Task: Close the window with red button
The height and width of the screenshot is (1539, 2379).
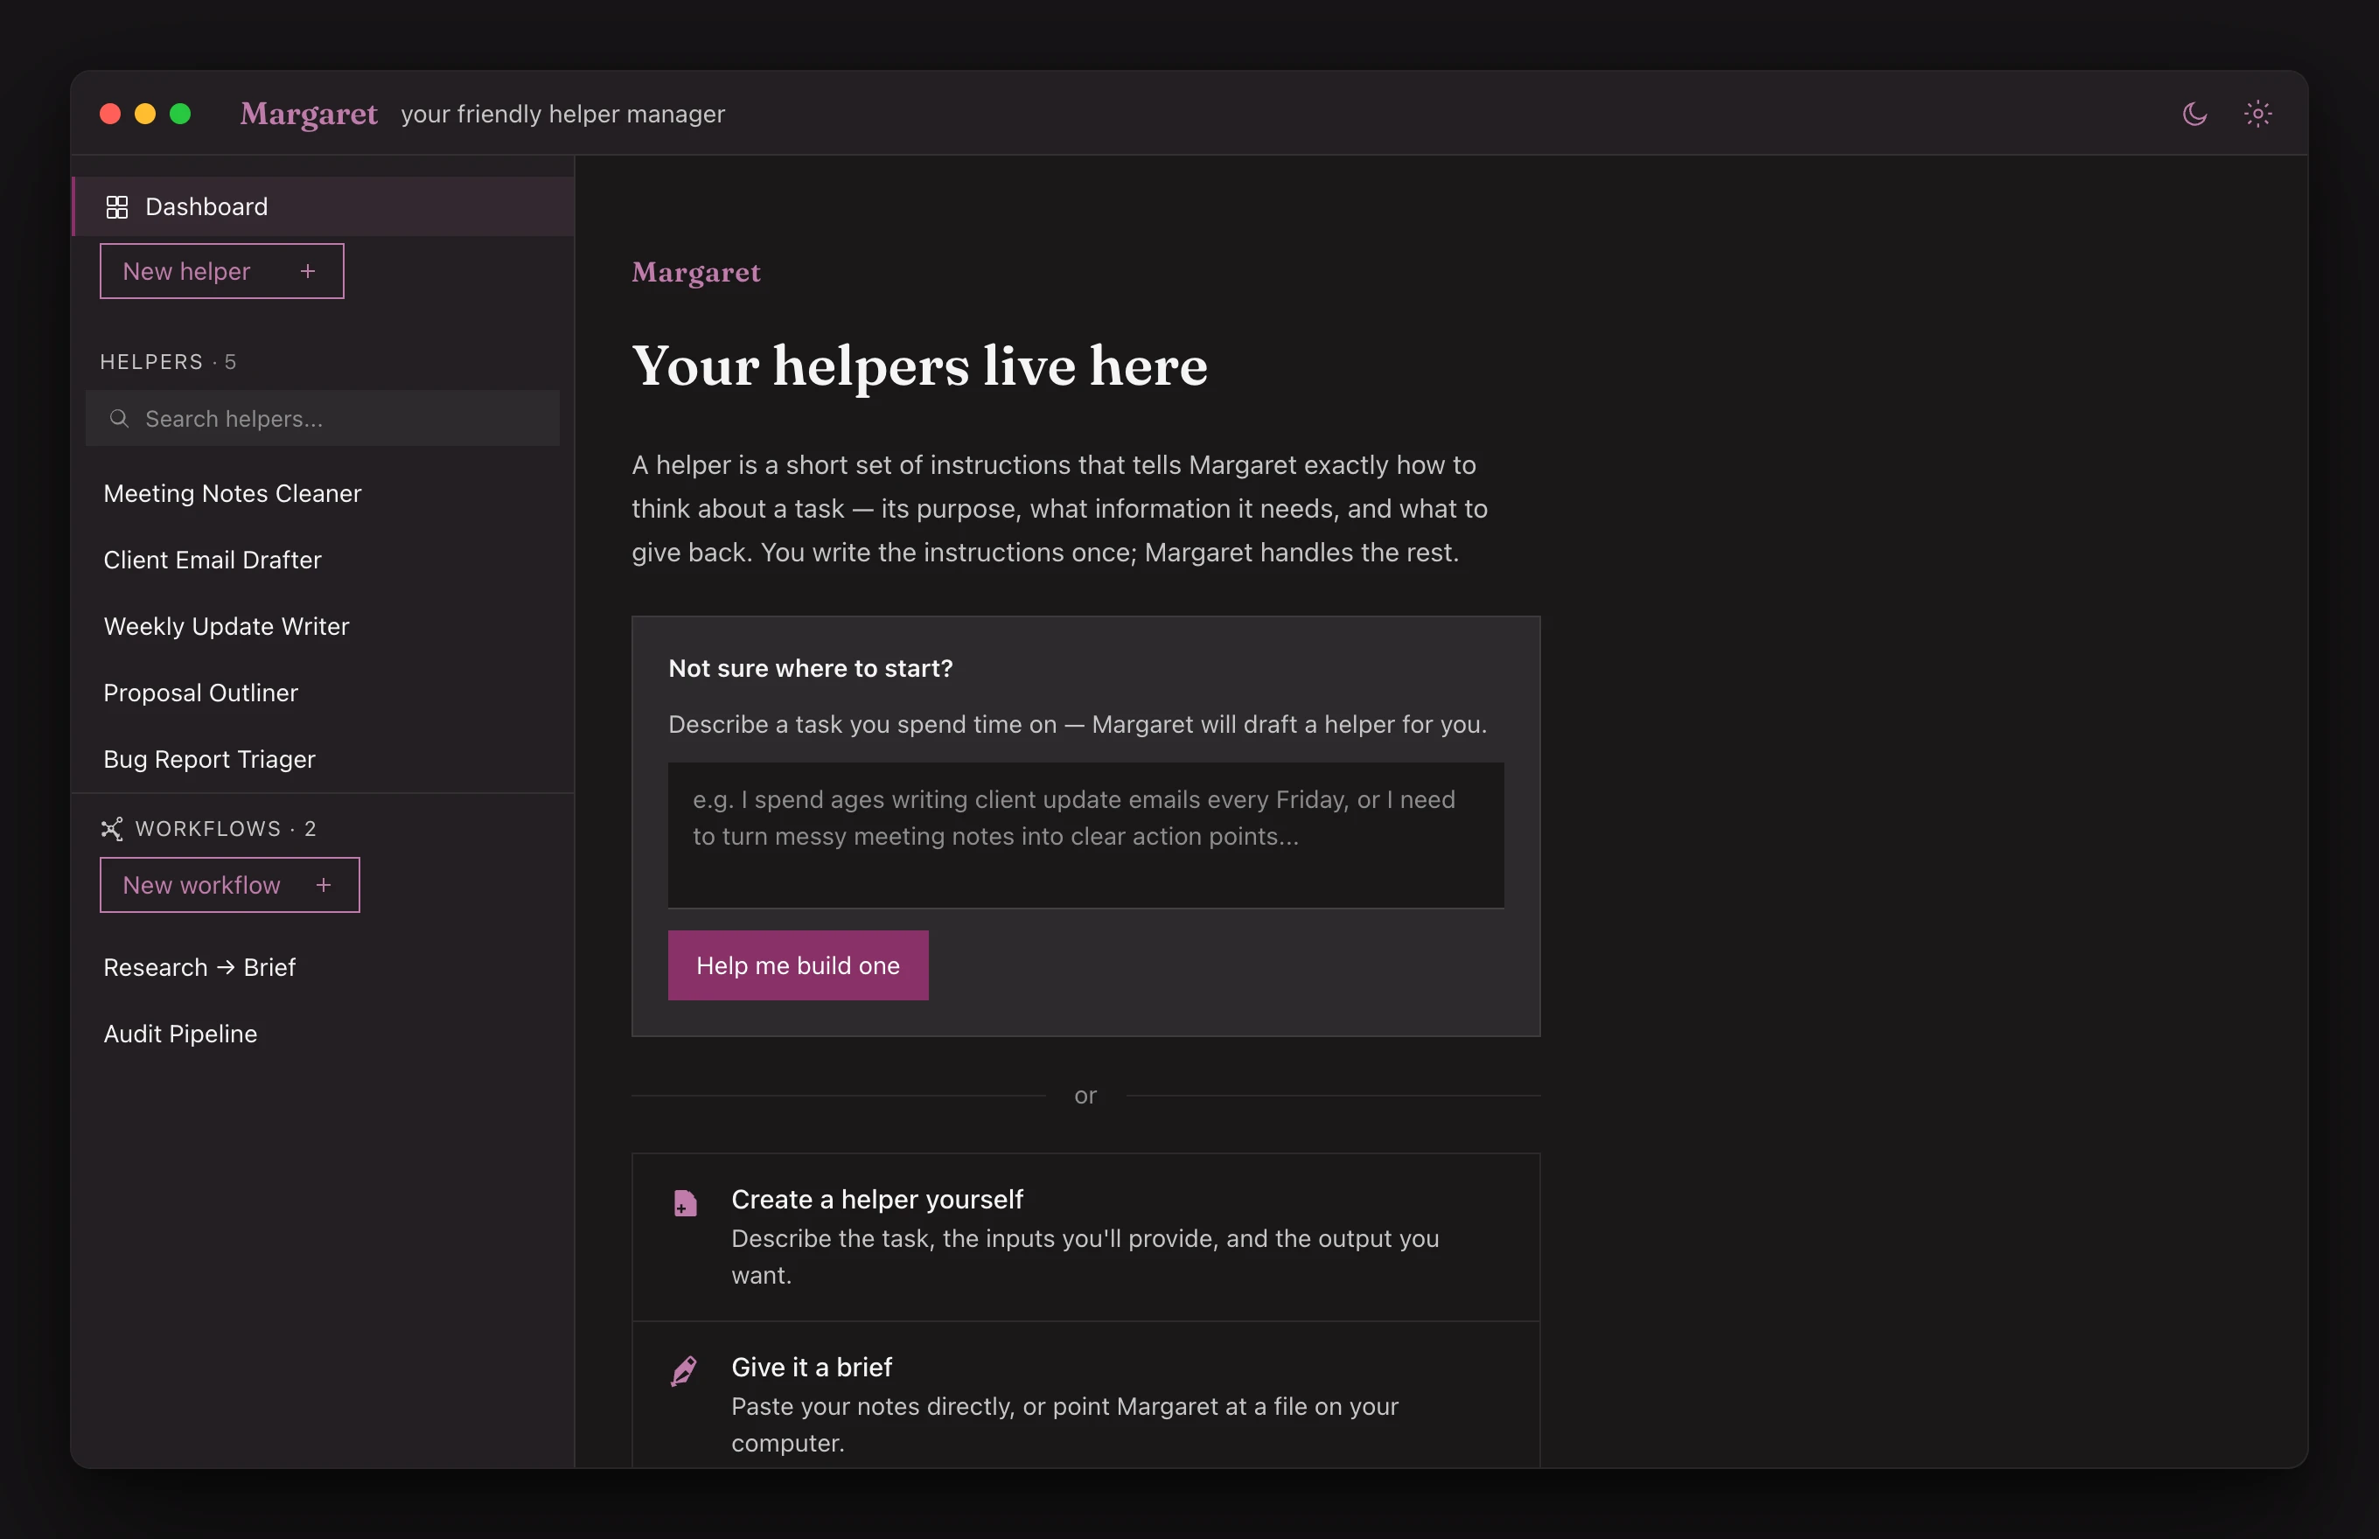Action: pyautogui.click(x=111, y=114)
